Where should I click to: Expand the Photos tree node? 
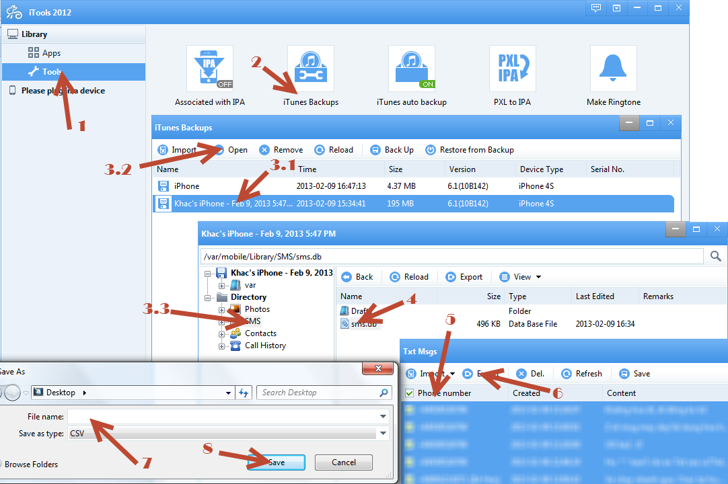[221, 309]
